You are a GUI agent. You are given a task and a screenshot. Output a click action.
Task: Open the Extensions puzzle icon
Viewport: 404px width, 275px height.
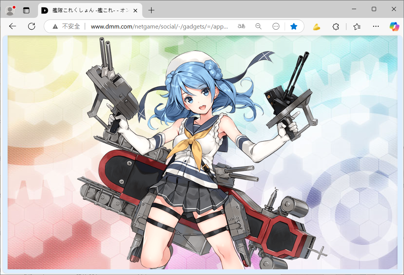click(336, 27)
